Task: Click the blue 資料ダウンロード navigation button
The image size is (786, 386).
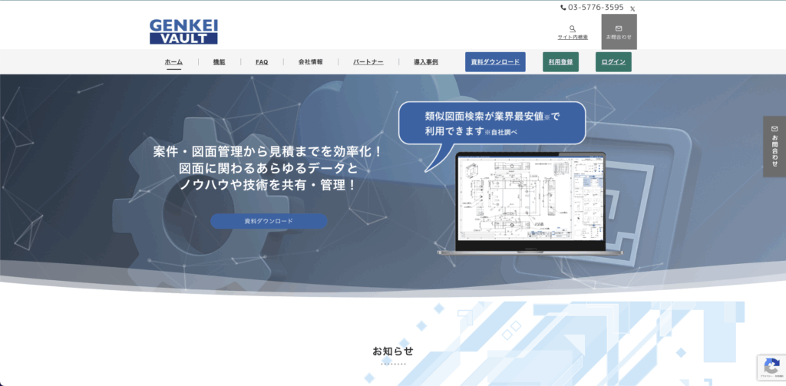Action: click(x=495, y=62)
